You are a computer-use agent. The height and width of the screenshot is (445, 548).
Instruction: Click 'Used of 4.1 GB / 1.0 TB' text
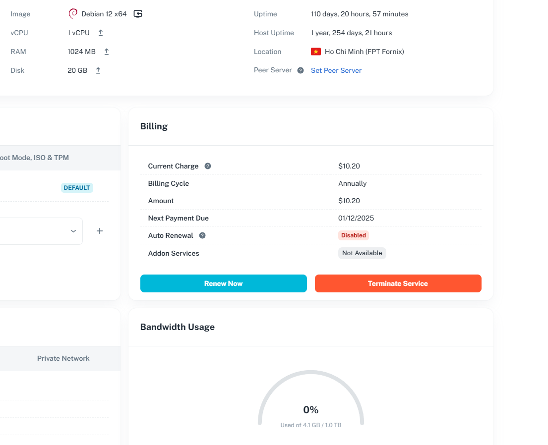click(x=311, y=425)
